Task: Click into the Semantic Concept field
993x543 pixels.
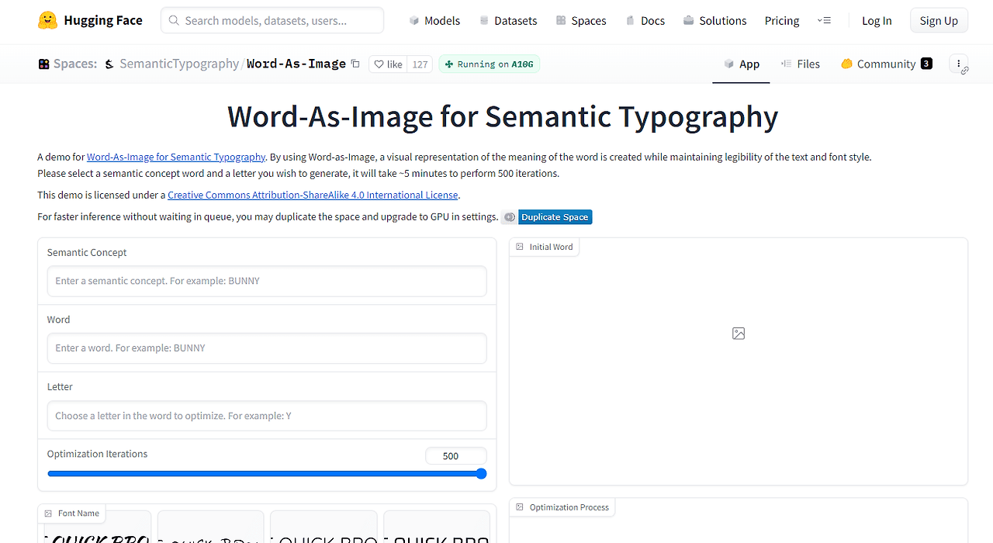Action: pyautogui.click(x=267, y=281)
